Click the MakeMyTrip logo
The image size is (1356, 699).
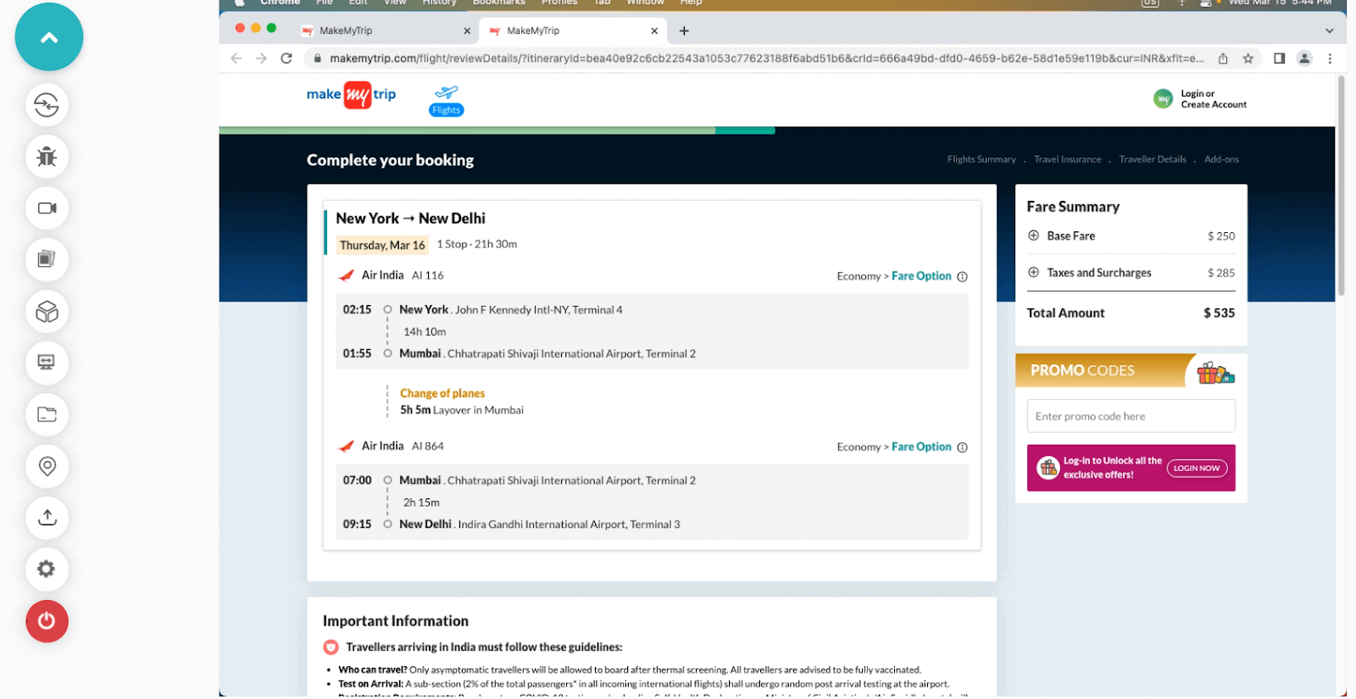pos(351,95)
